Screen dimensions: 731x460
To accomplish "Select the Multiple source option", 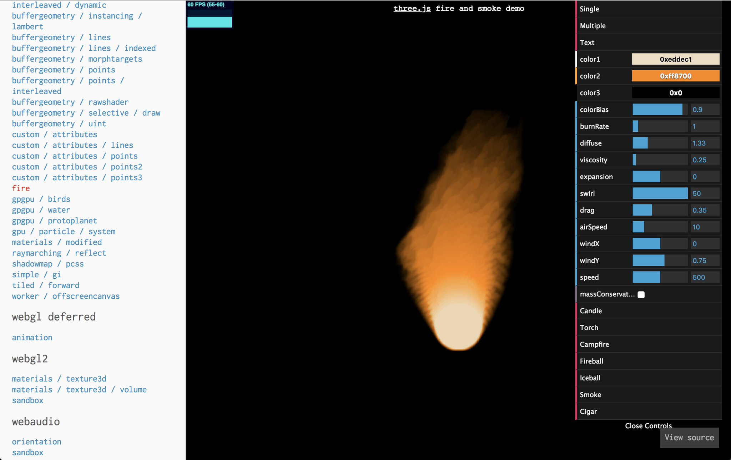I will click(593, 26).
